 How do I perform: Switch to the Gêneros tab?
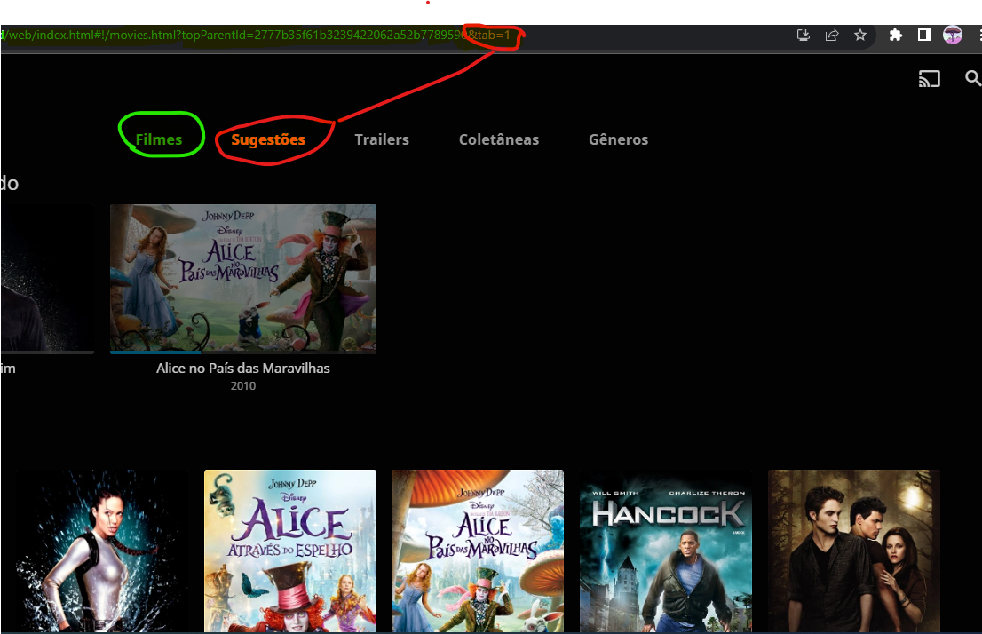point(618,139)
